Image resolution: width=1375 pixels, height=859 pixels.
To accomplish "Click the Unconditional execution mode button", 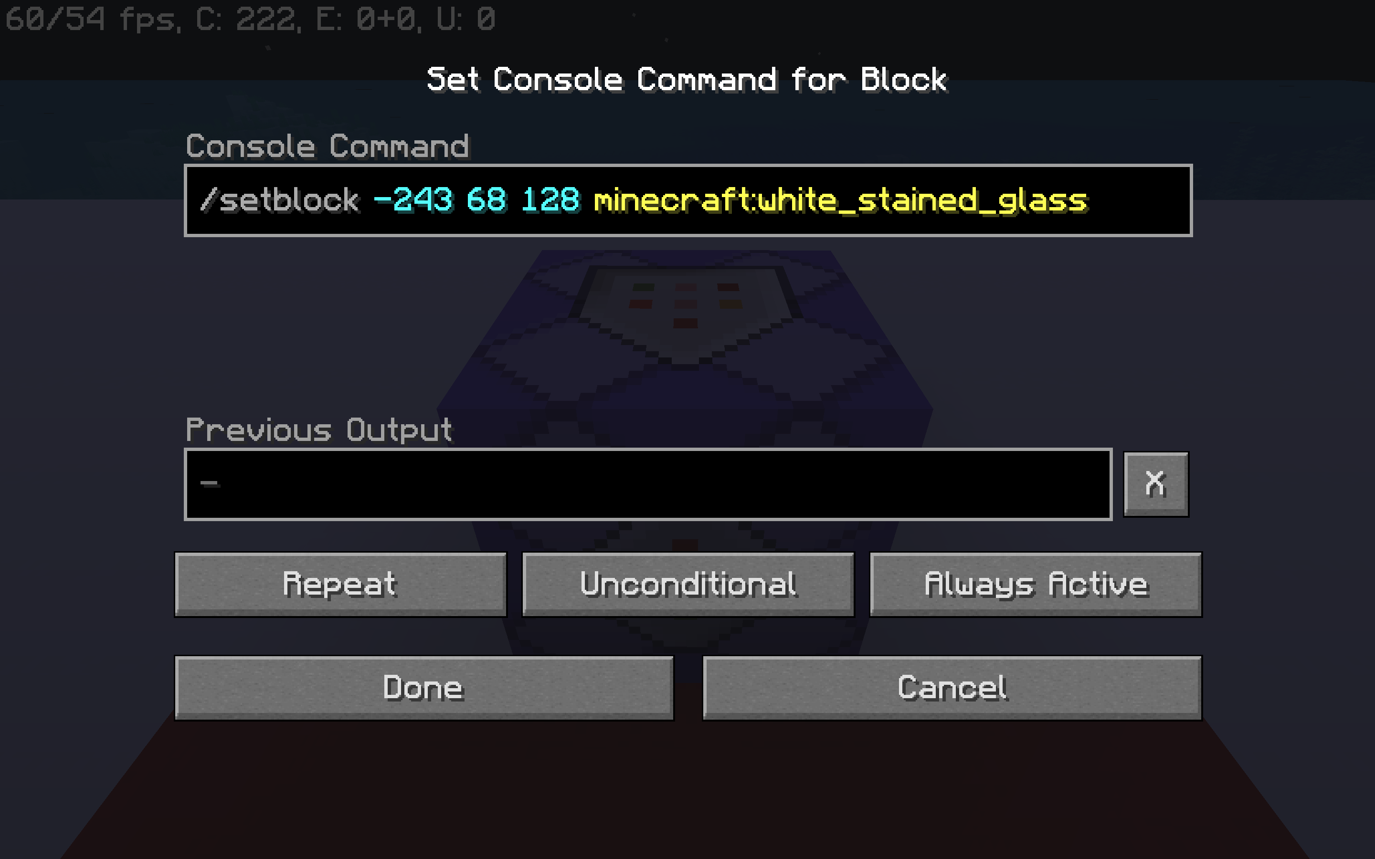I will click(x=687, y=583).
